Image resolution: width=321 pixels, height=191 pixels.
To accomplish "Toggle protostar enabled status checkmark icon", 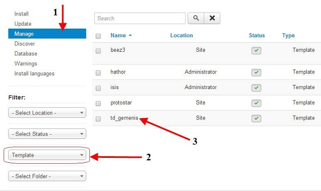I will [256, 103].
